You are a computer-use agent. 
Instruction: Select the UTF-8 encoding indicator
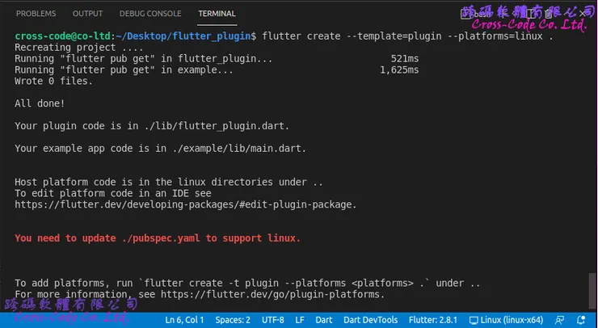pyautogui.click(x=272, y=320)
